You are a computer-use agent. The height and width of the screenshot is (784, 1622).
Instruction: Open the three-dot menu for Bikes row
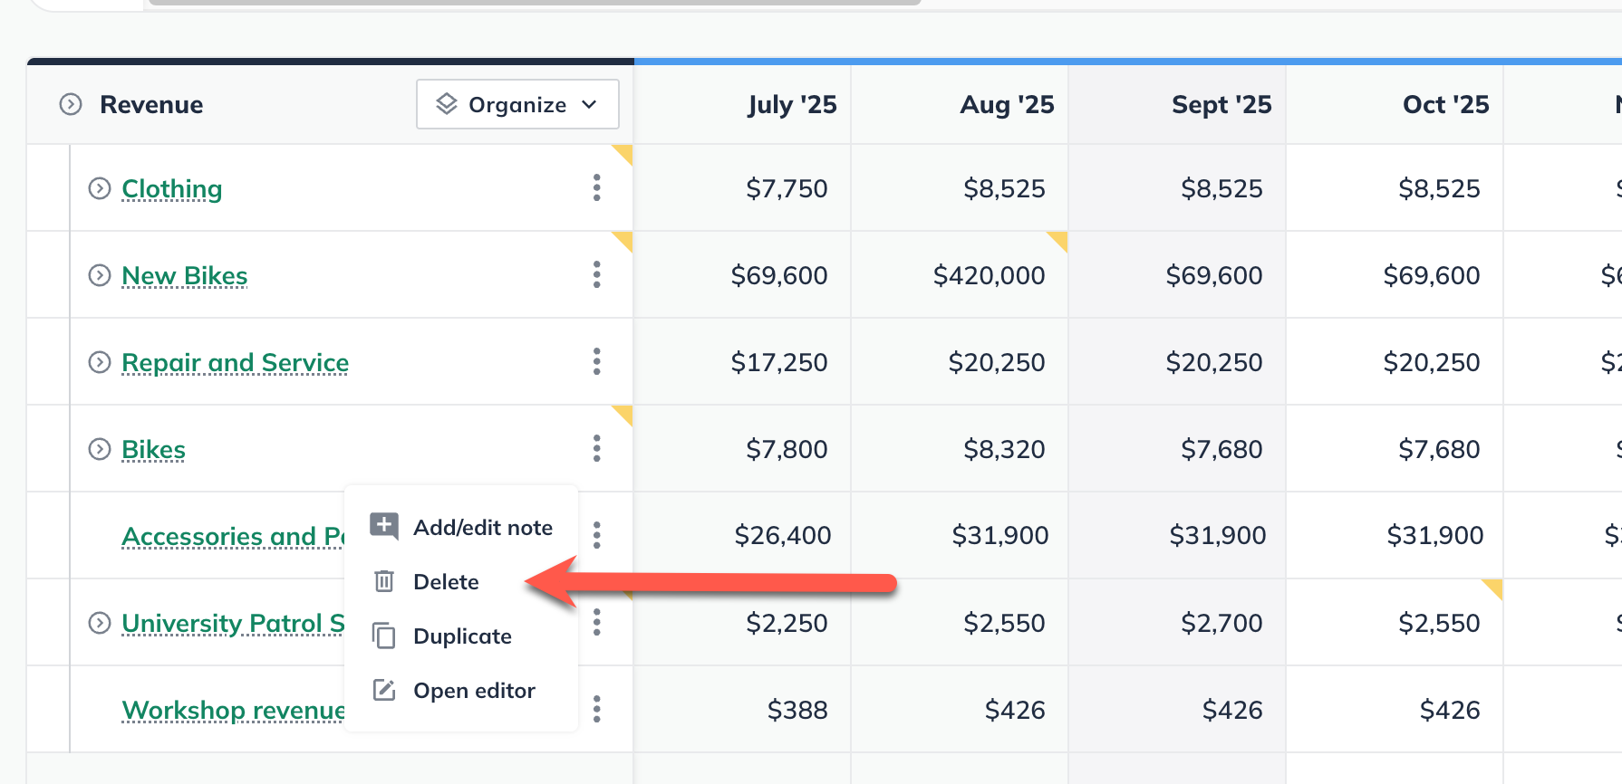(x=596, y=448)
